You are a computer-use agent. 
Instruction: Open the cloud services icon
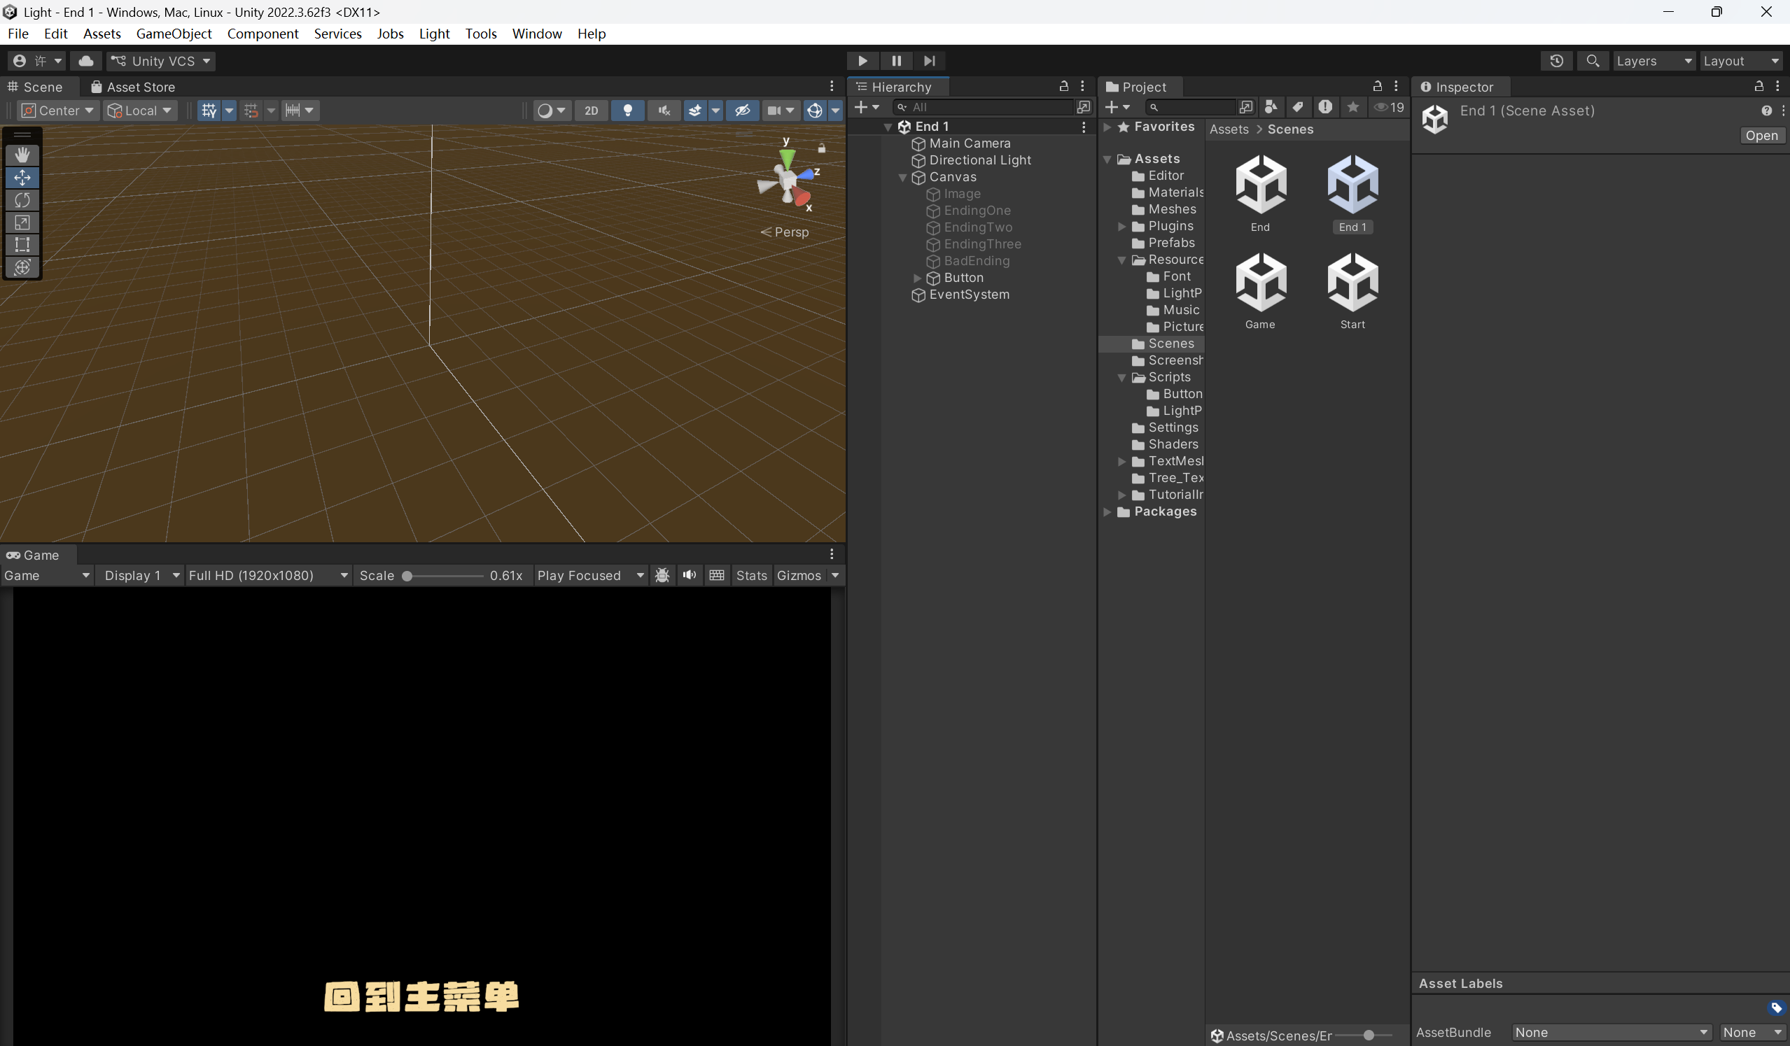click(x=86, y=61)
